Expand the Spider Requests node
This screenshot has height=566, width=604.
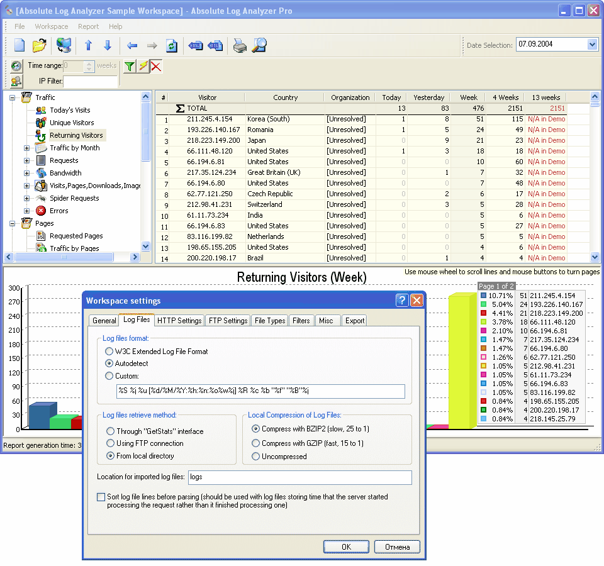[26, 199]
